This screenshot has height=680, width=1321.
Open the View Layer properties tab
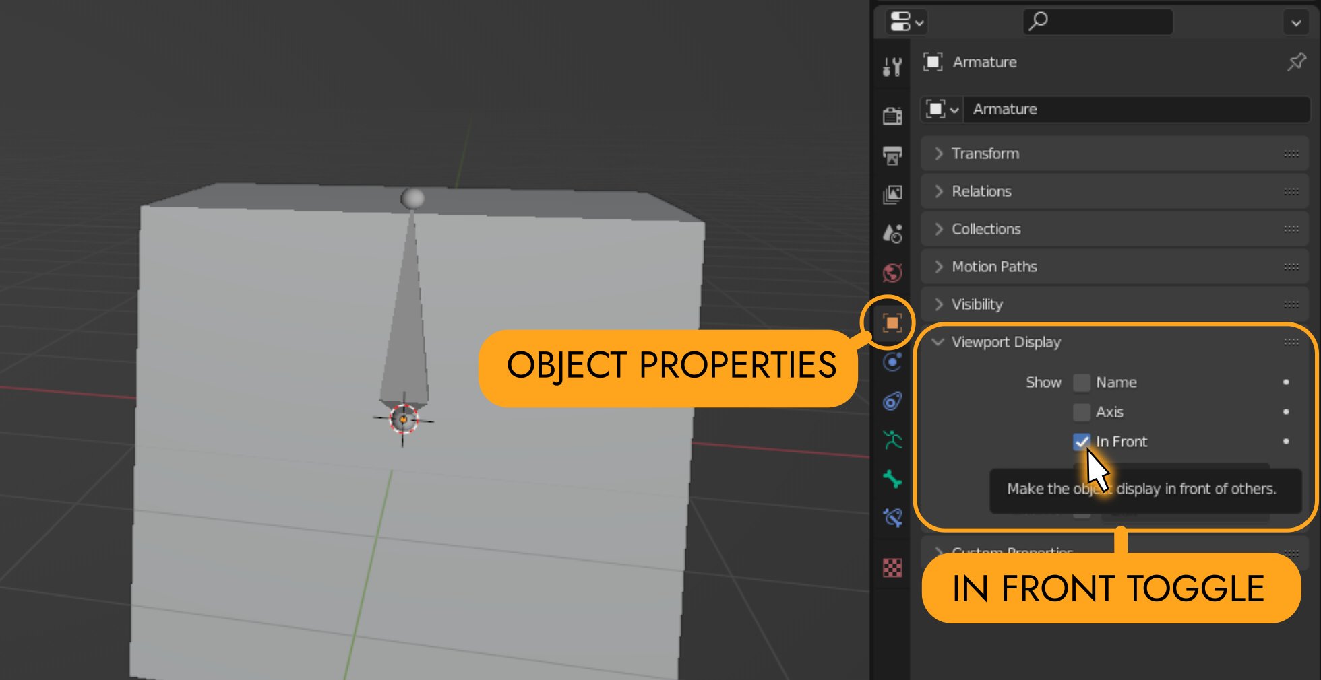tap(892, 195)
